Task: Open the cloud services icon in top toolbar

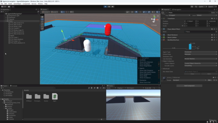Action: [9, 6]
